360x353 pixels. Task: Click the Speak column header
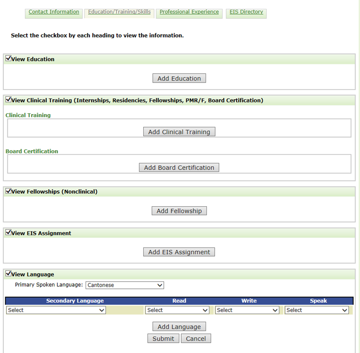[x=318, y=301]
